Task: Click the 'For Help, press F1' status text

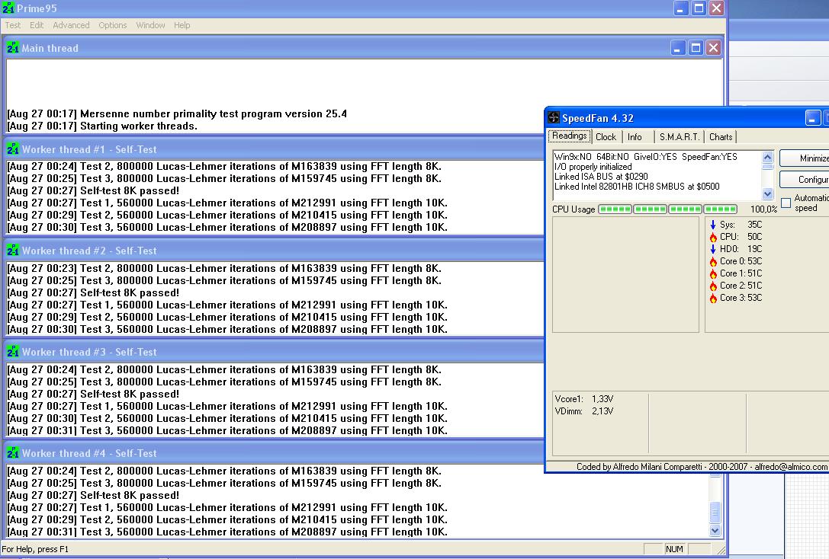Action: tap(35, 549)
